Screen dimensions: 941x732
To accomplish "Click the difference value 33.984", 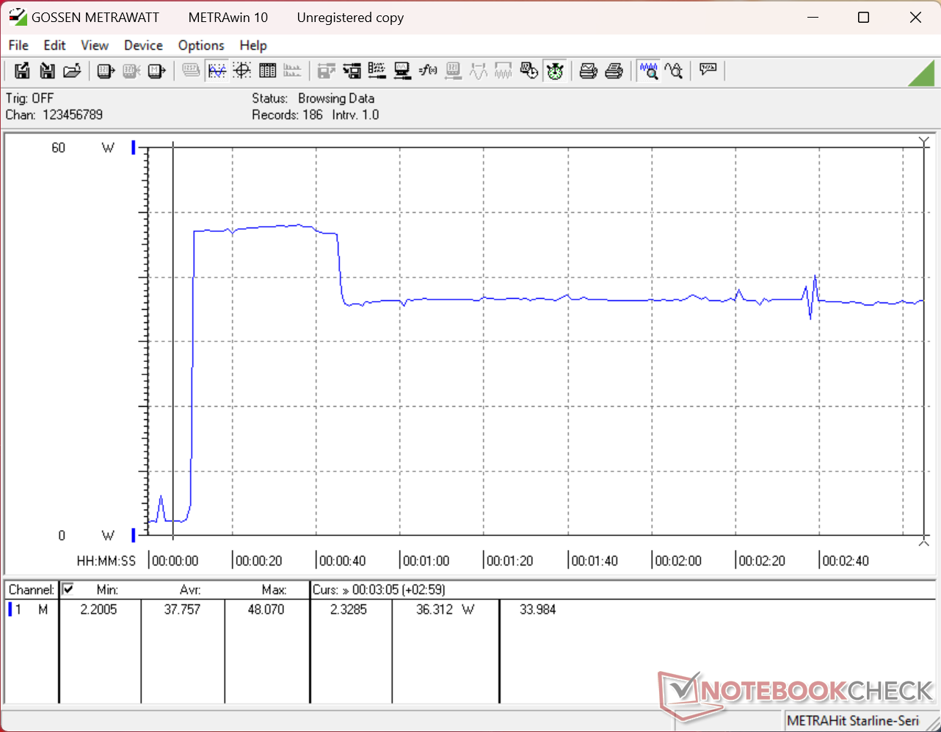I will [538, 609].
